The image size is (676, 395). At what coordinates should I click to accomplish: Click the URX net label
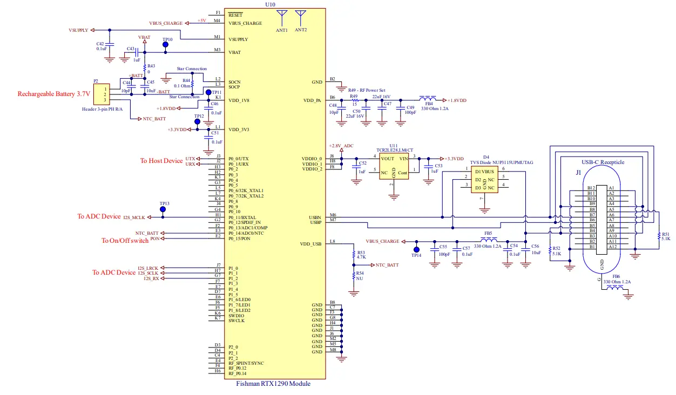click(190, 164)
